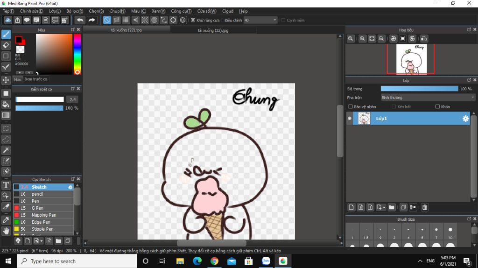Click the foreground black color swatch
The height and width of the screenshot is (268, 478).
(19, 39)
